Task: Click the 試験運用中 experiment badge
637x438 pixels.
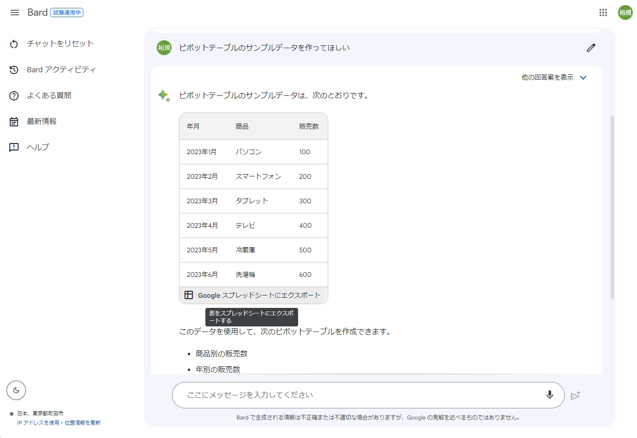Action: [x=68, y=13]
